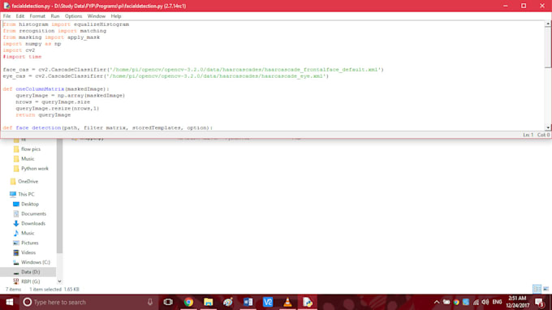Open the Window menu
This screenshot has width=552, height=310.
pos(96,16)
